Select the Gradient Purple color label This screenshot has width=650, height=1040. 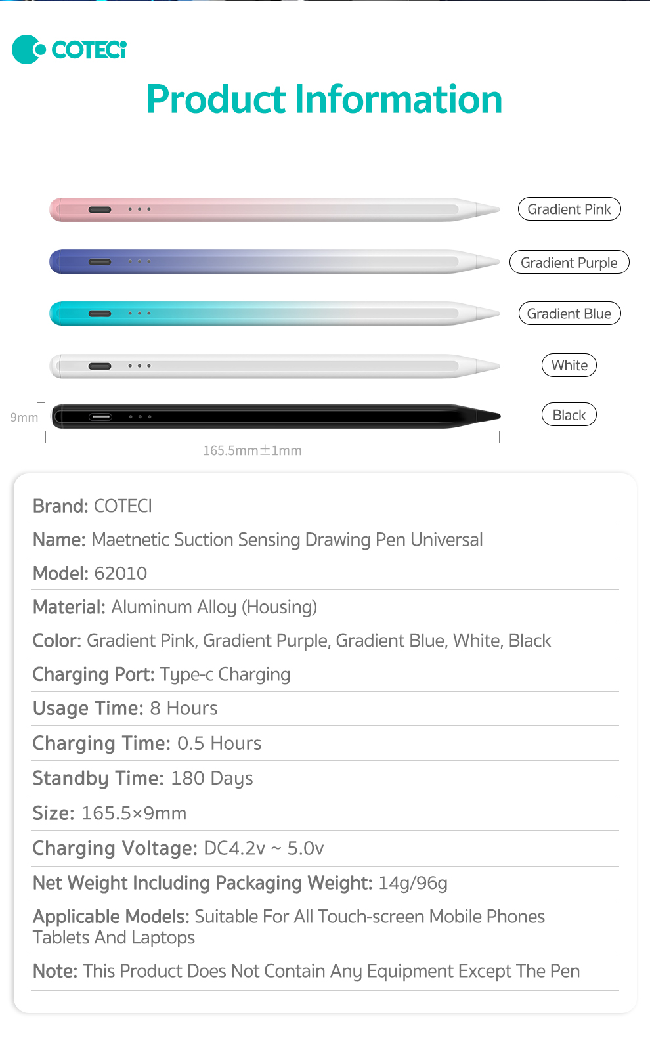point(569,263)
